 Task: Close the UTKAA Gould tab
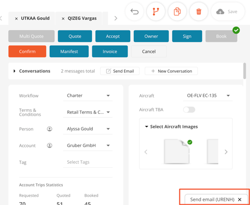(16, 19)
